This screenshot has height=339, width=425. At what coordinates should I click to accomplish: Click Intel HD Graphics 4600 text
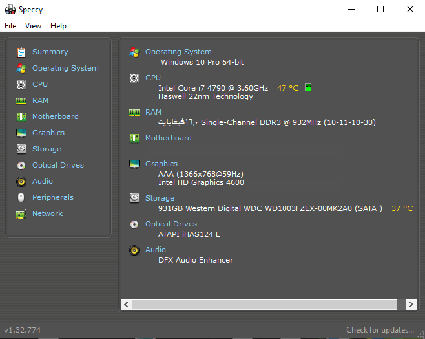click(x=201, y=182)
